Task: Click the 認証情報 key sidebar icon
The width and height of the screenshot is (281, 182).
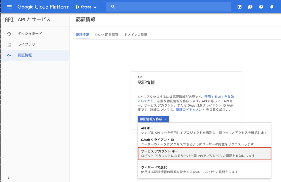Action: point(9,55)
